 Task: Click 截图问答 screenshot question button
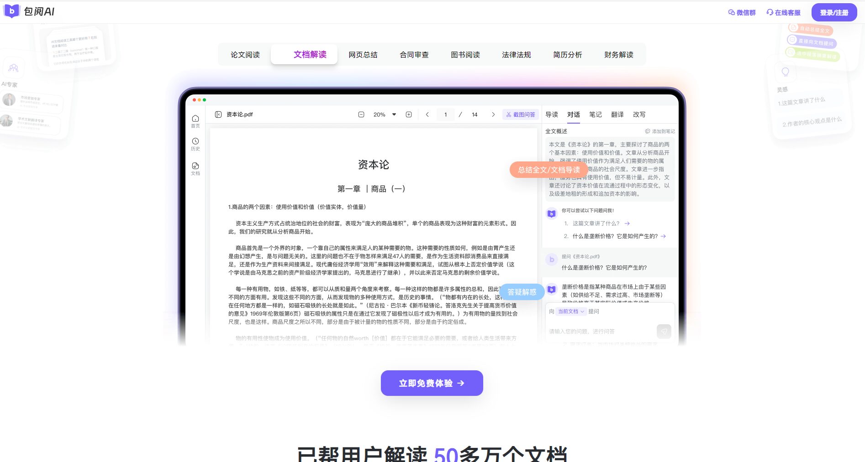[521, 114]
